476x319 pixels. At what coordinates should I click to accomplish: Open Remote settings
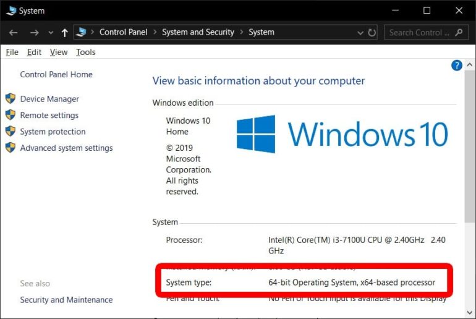coord(49,116)
